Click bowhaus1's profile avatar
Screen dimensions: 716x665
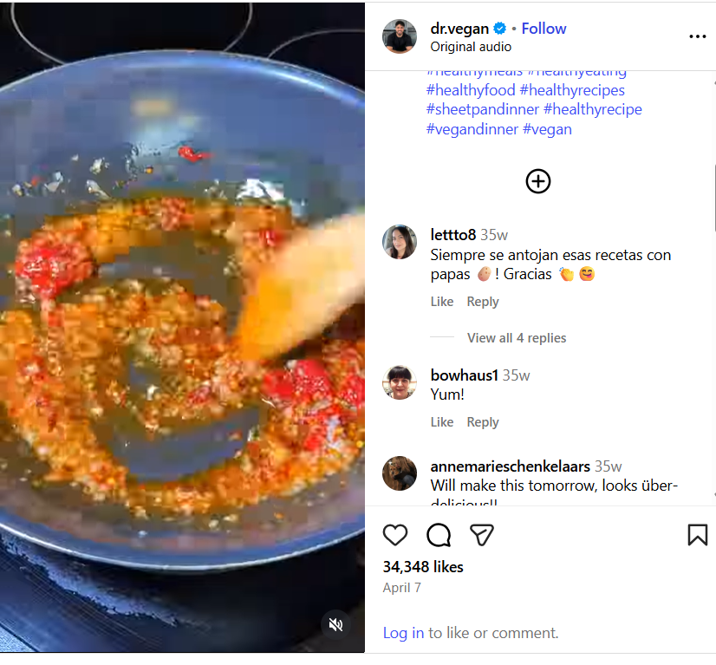(400, 382)
